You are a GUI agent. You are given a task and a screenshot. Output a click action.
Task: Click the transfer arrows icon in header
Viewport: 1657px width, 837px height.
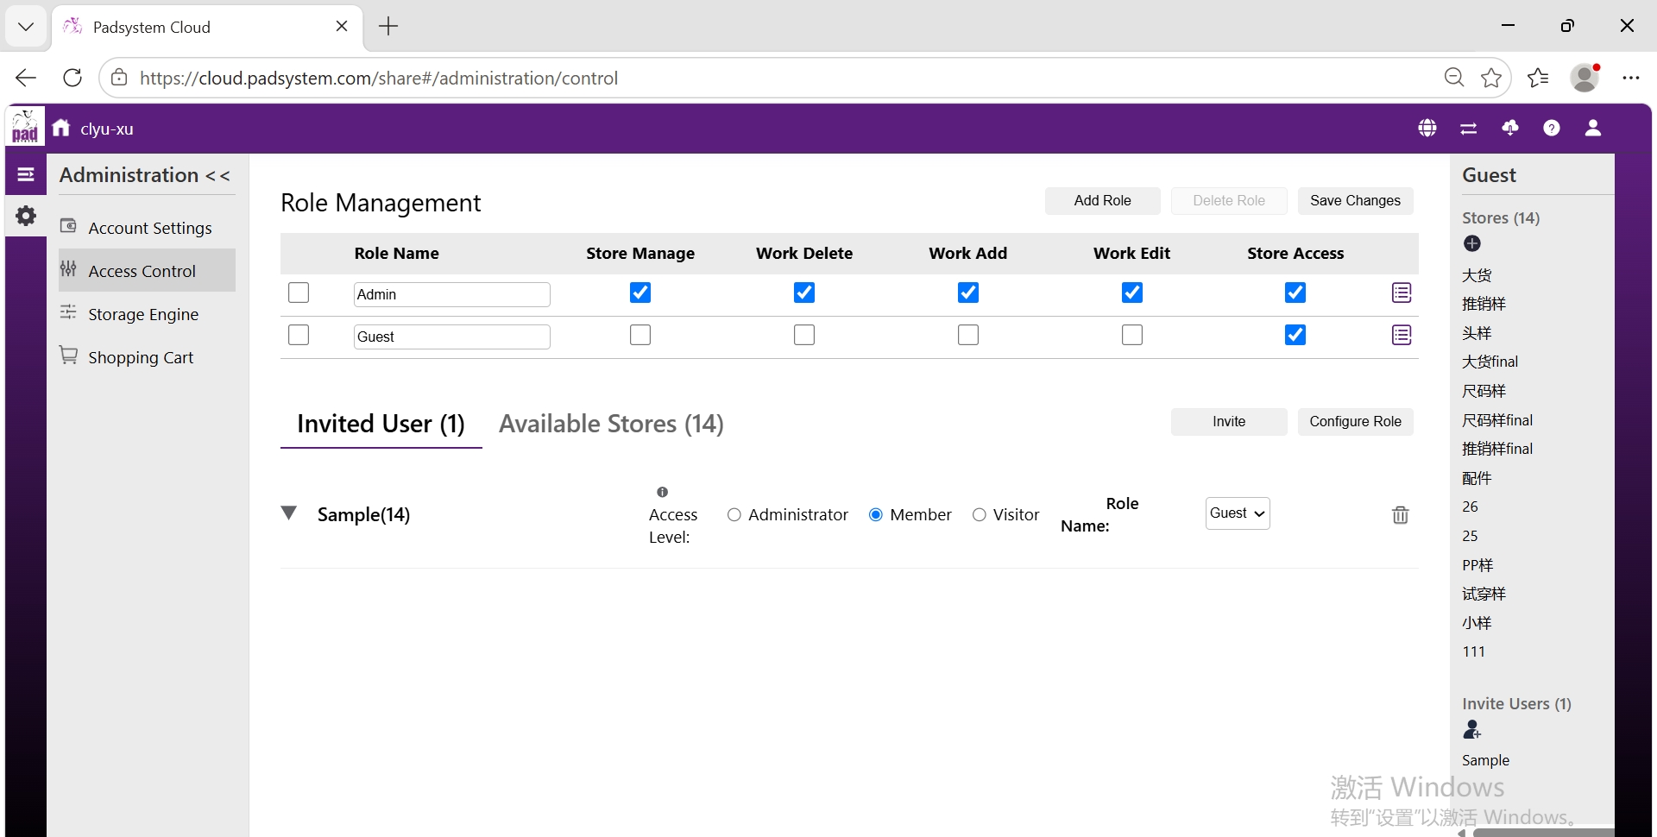[x=1468, y=128]
